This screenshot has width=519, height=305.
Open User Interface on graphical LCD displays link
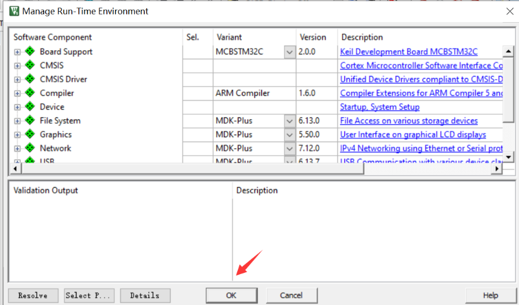tap(413, 135)
